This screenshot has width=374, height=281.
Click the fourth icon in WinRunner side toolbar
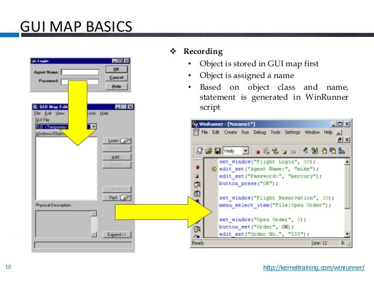(197, 193)
